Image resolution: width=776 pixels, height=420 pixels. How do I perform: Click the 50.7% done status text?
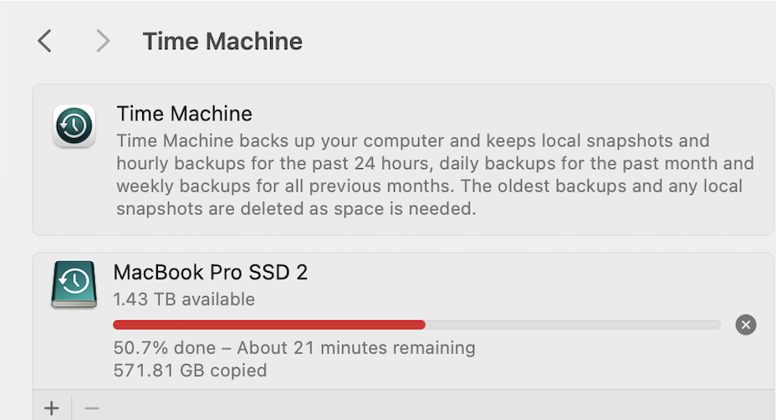[x=165, y=348]
